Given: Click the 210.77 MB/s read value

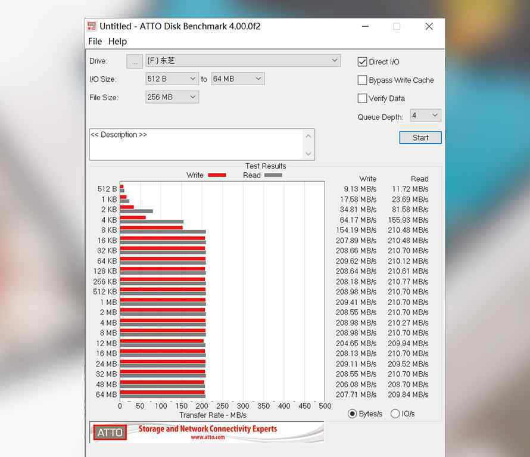Looking at the screenshot, I should tap(408, 281).
